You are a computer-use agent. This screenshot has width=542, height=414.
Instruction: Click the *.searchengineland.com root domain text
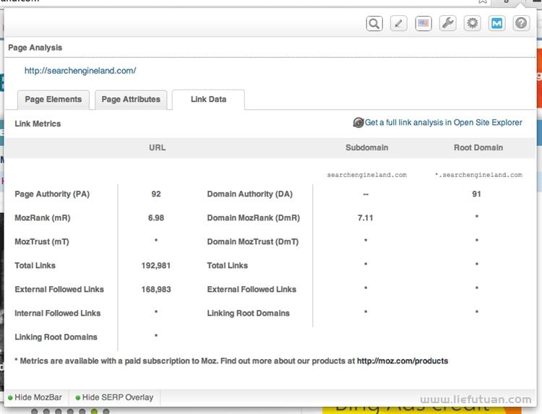(x=478, y=175)
